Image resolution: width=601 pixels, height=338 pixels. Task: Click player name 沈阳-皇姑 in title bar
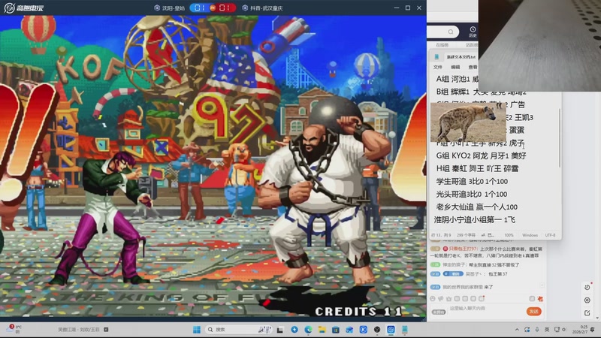tap(174, 8)
